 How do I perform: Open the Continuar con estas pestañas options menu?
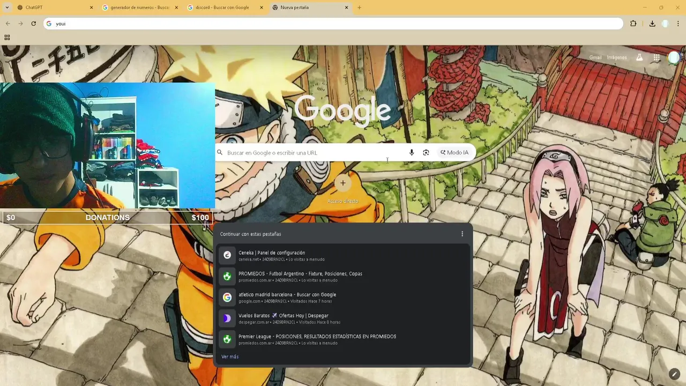tap(462, 234)
